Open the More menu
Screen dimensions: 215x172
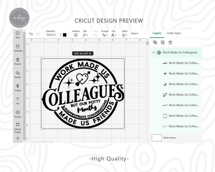tap(135, 33)
